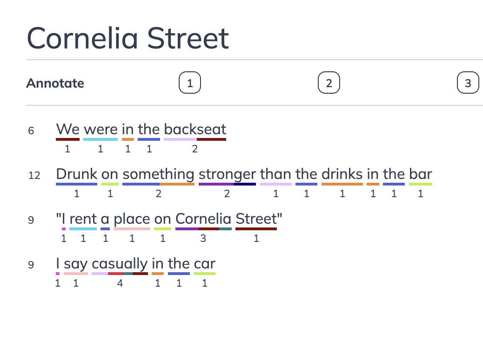Click the syllable count "3" under "Cornelia"
Image resolution: width=483 pixels, height=344 pixels.
click(203, 238)
